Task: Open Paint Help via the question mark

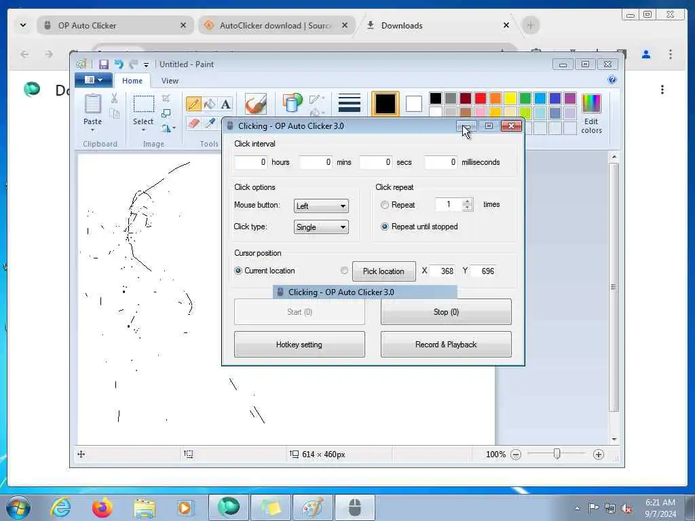Action: 612,80
